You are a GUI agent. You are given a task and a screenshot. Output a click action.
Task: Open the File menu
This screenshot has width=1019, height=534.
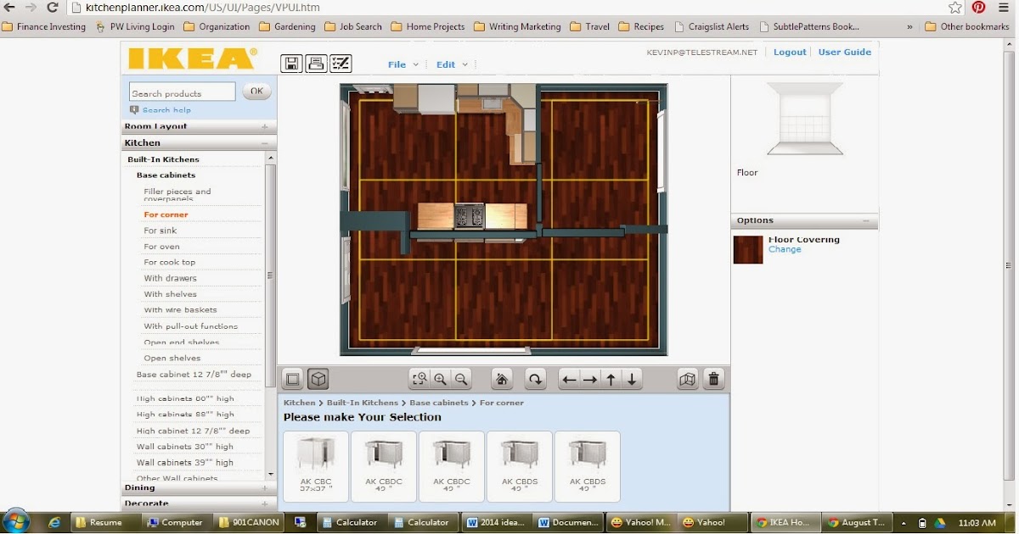click(403, 64)
